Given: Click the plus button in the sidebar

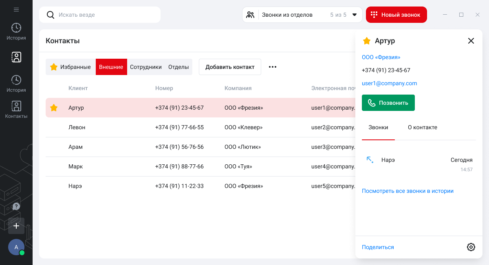Looking at the screenshot, I should point(16,225).
